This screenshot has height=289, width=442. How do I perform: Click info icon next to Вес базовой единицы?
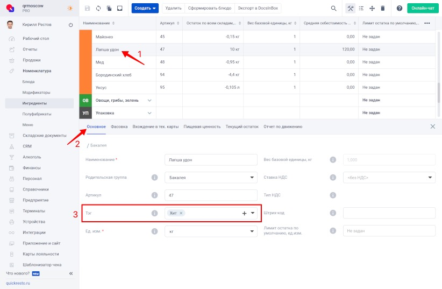[333, 160]
